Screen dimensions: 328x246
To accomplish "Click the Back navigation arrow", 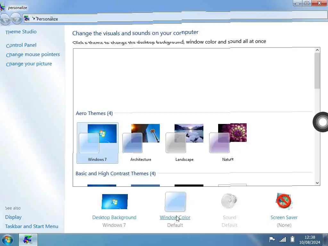I will point(5,19).
